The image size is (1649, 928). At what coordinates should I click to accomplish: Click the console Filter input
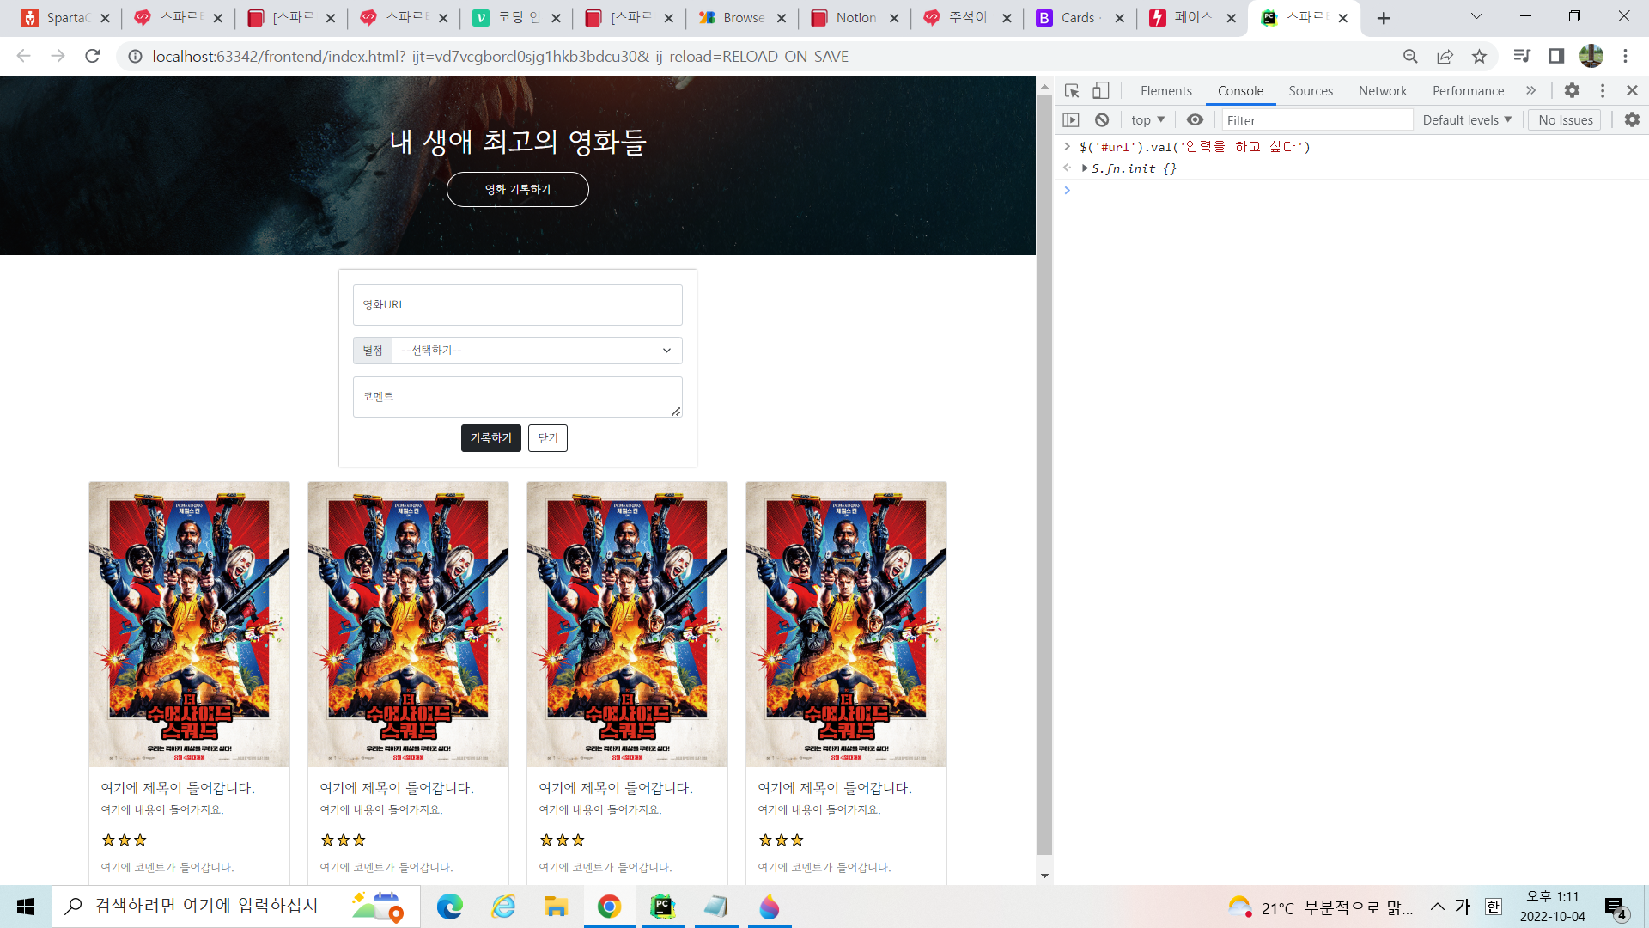(1317, 120)
